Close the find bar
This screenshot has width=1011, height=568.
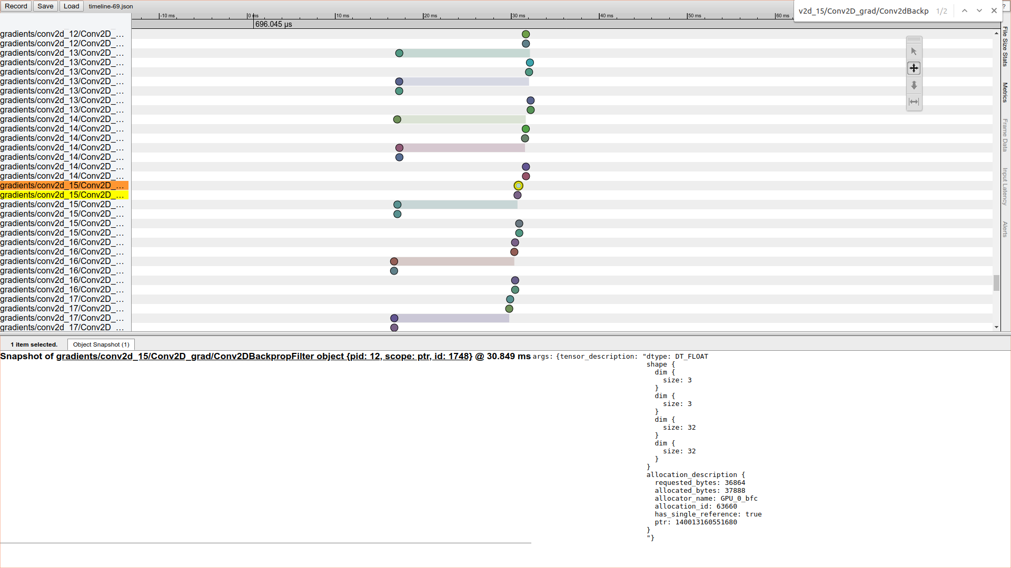click(994, 11)
